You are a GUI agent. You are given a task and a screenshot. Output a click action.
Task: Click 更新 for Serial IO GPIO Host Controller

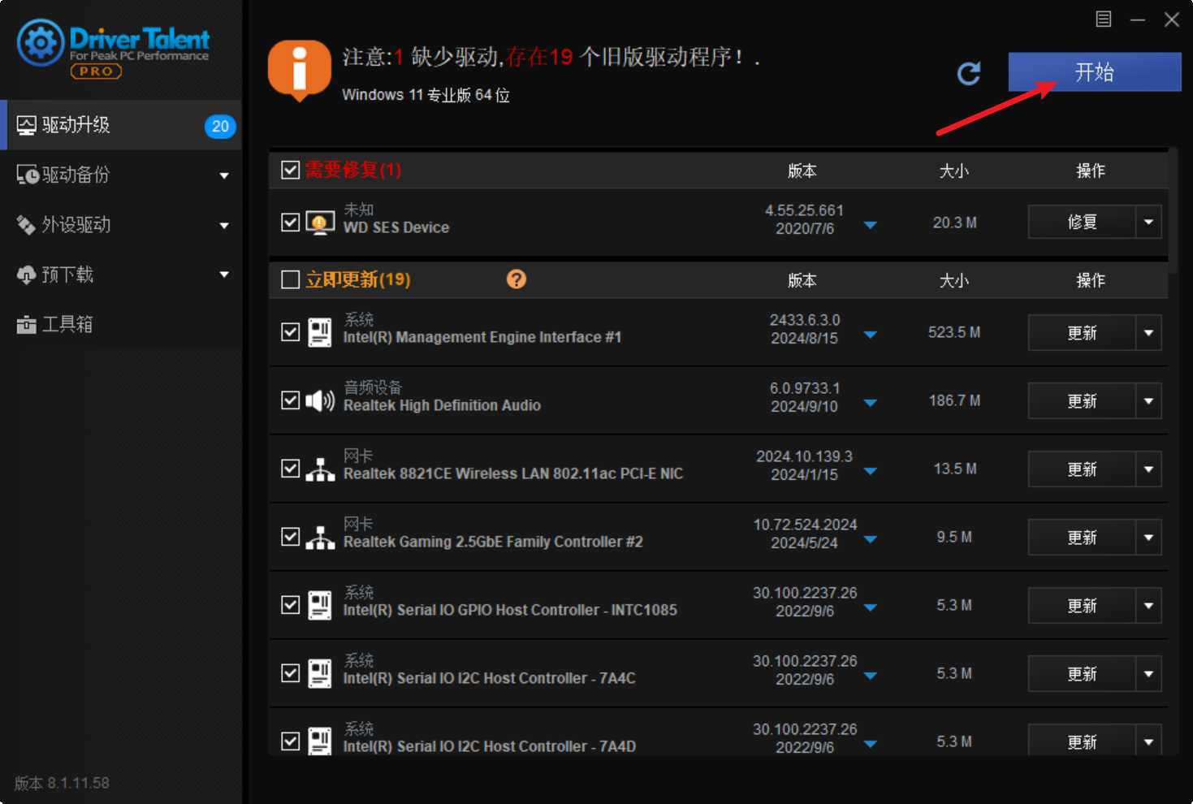[1082, 605]
